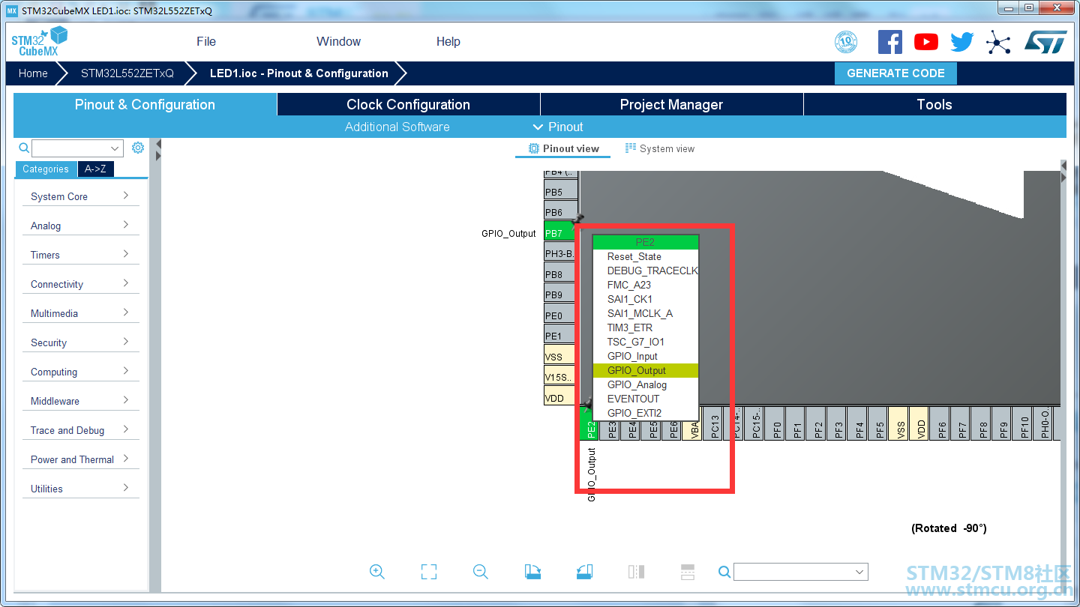Expand the Security category

pyautogui.click(x=81, y=342)
